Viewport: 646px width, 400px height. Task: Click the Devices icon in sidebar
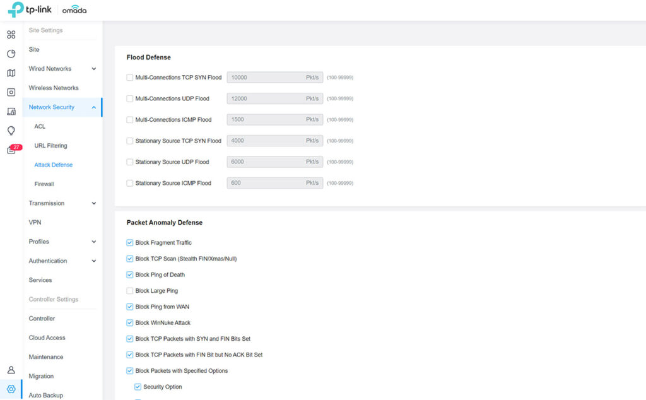(11, 92)
